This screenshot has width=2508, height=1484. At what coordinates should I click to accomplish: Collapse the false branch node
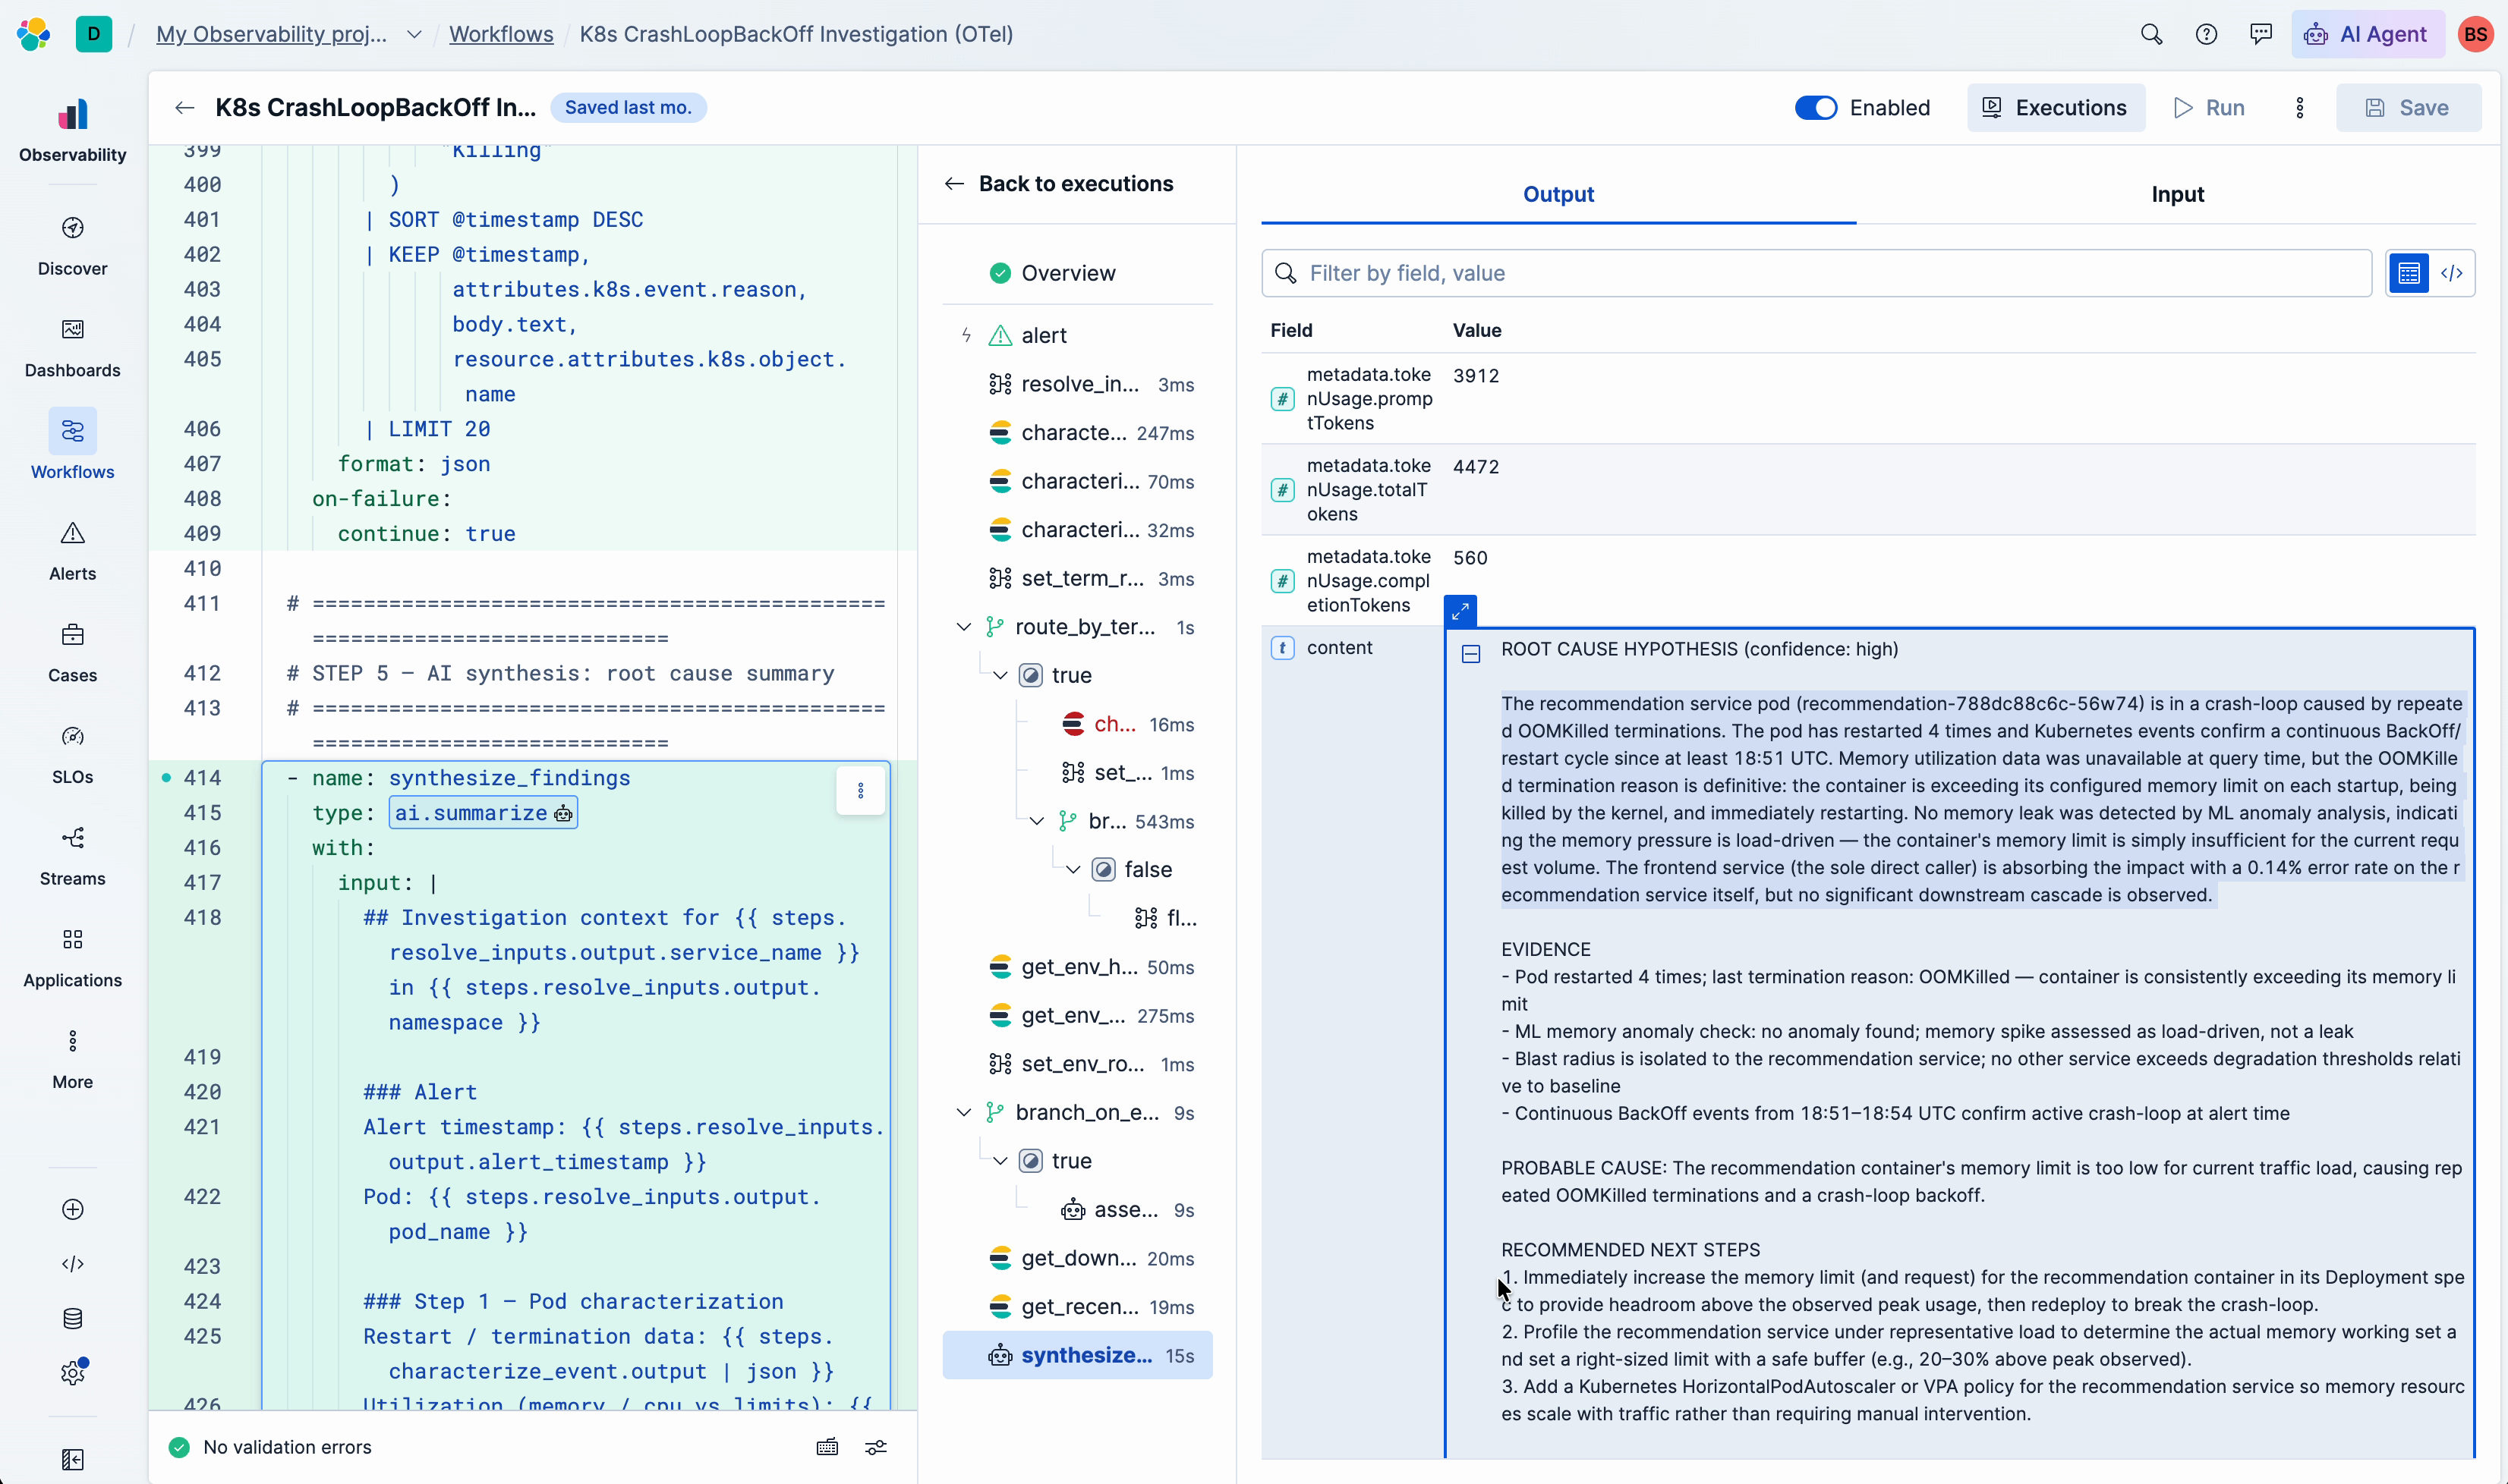coord(1073,869)
